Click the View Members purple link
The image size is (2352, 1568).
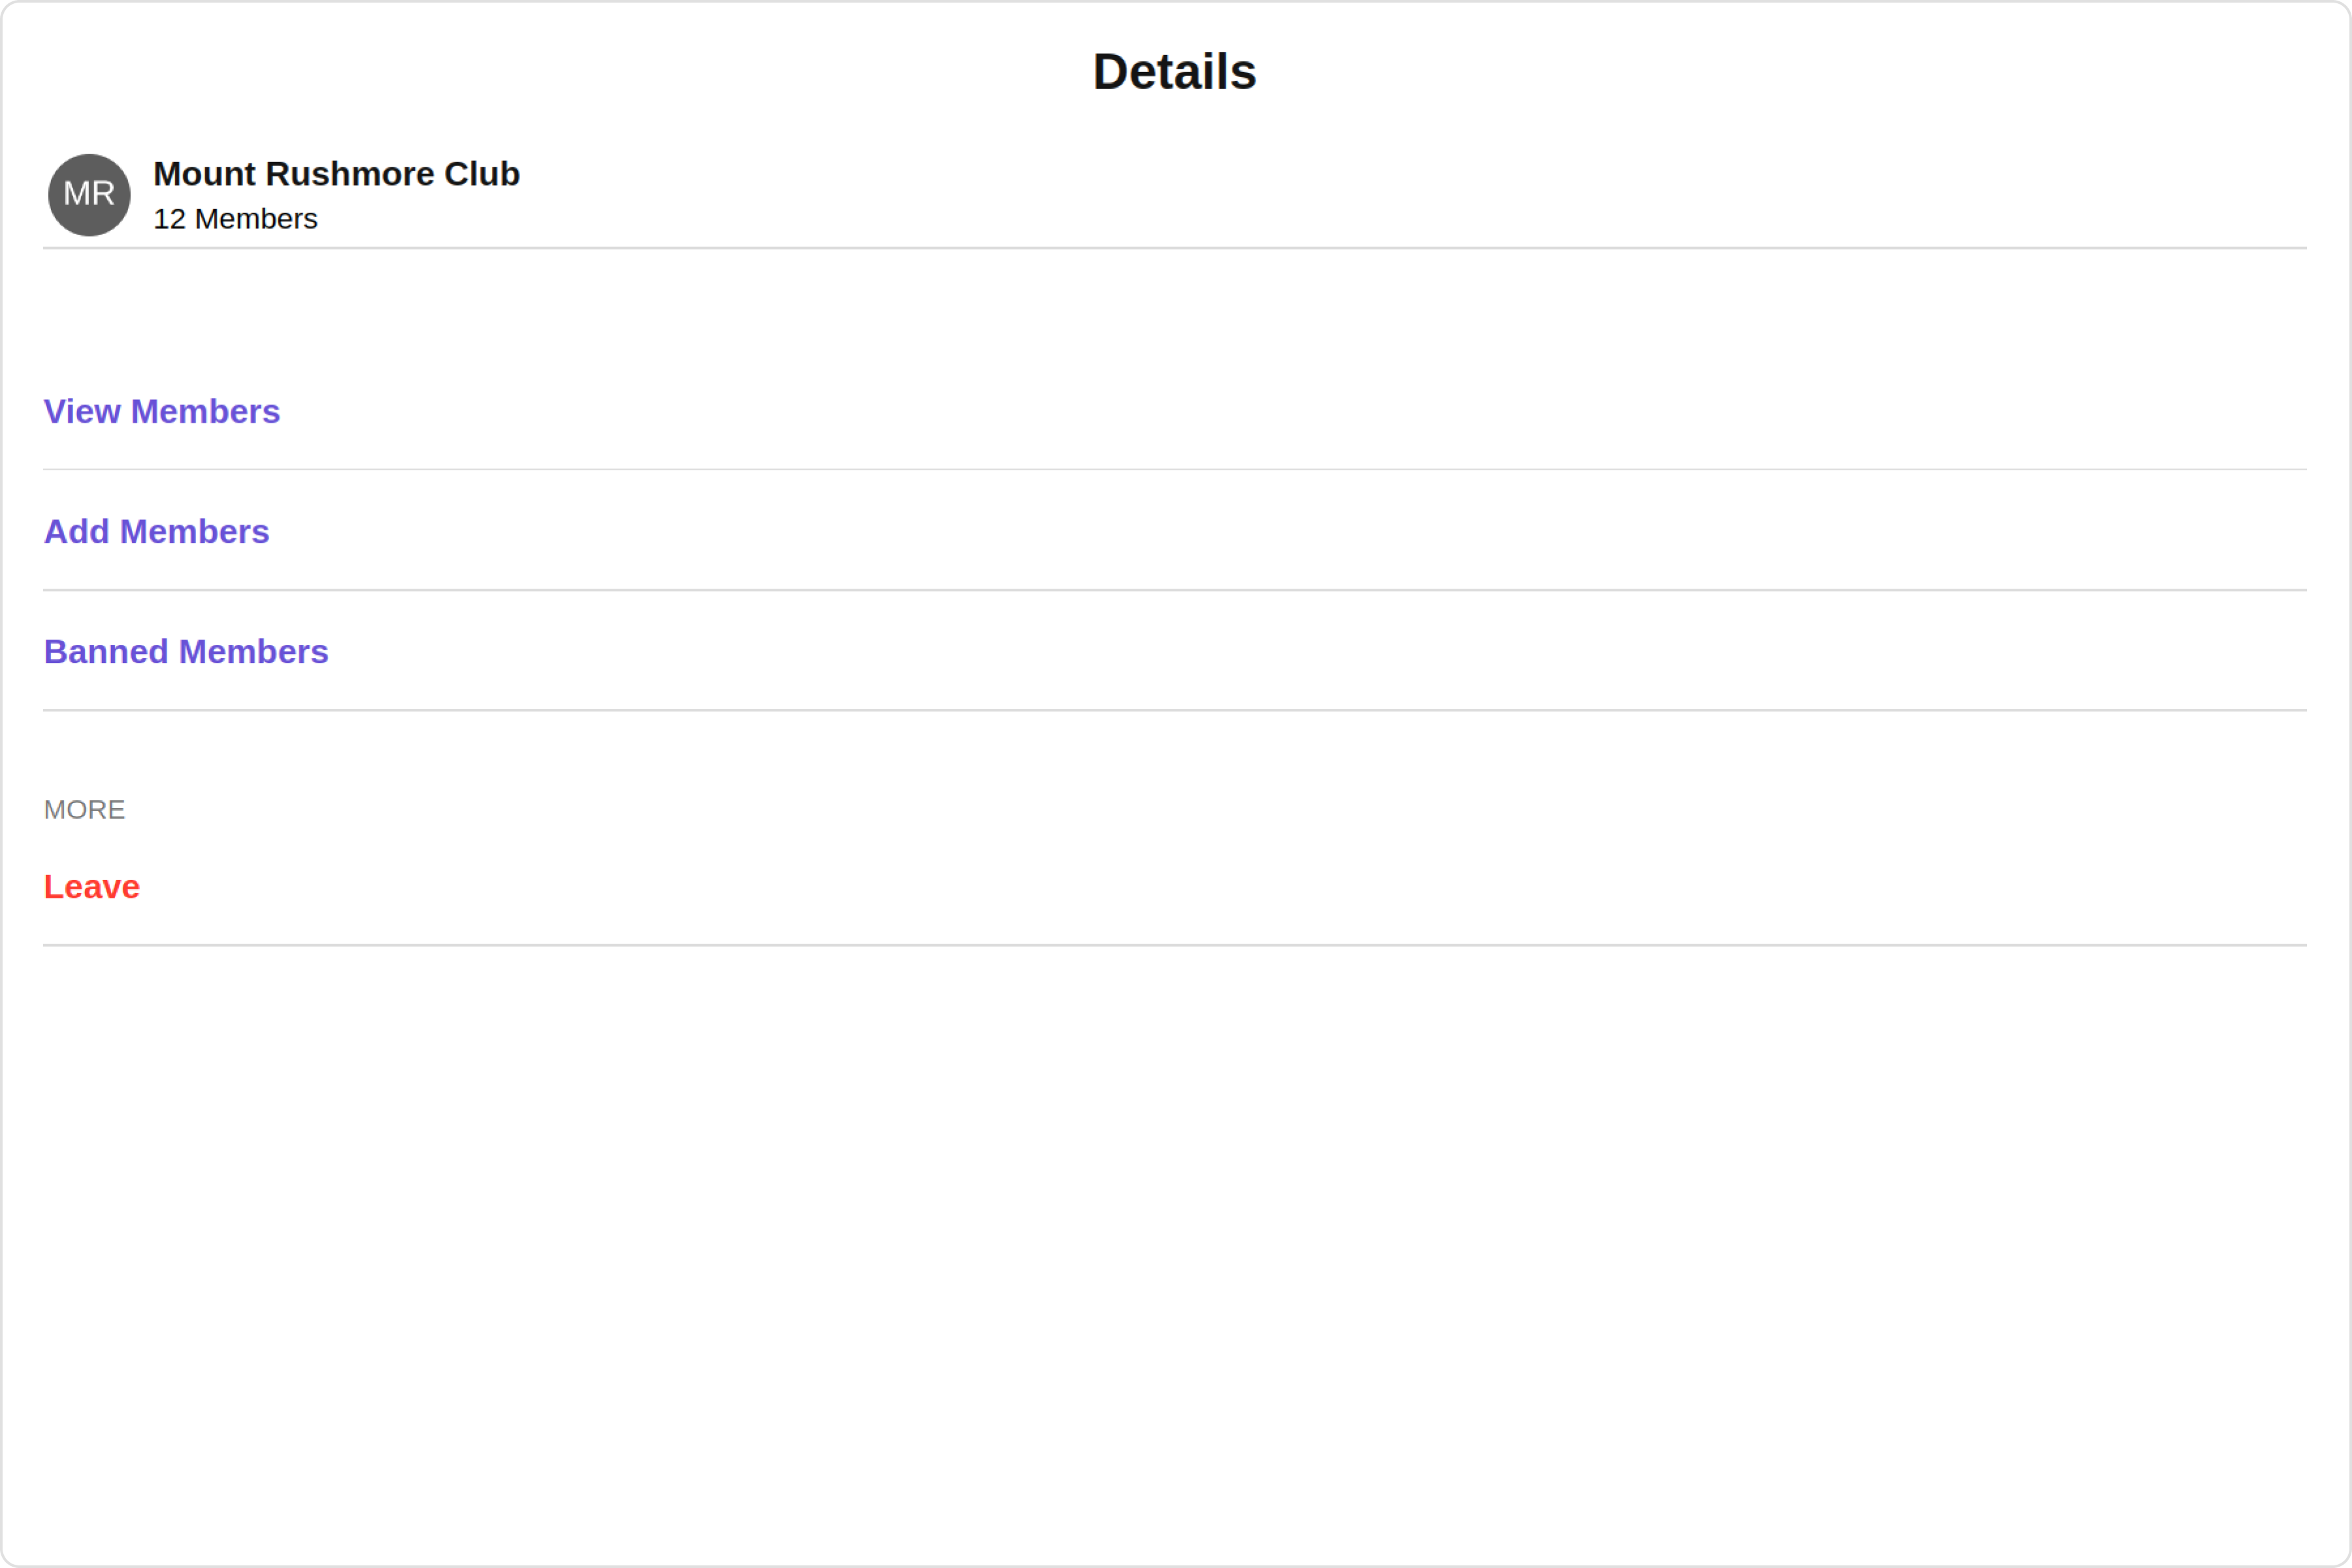coord(161,411)
